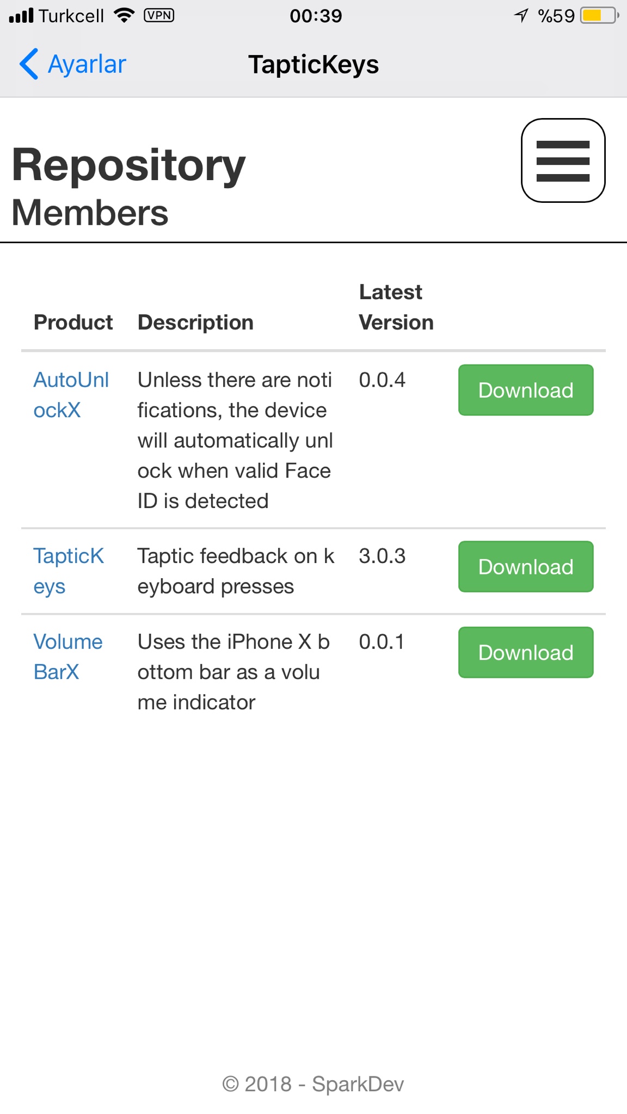Tap the Product column header
The image size is (627, 1114).
click(x=73, y=323)
